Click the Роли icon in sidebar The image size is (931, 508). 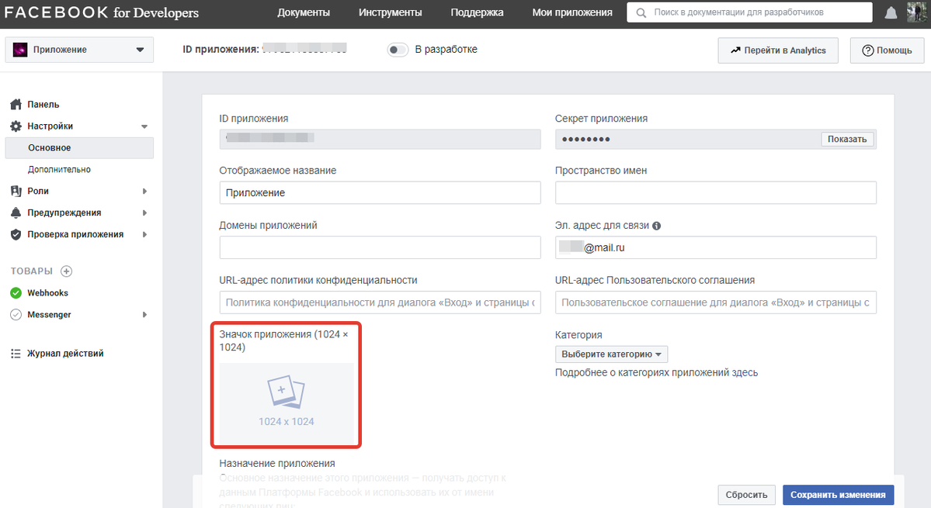16,191
